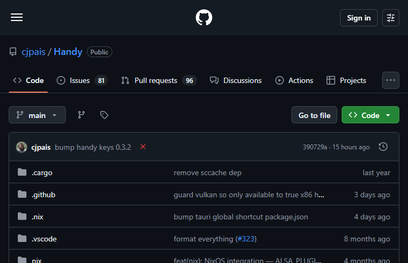Click the Public visibility label
The image size is (408, 263).
pyautogui.click(x=99, y=52)
